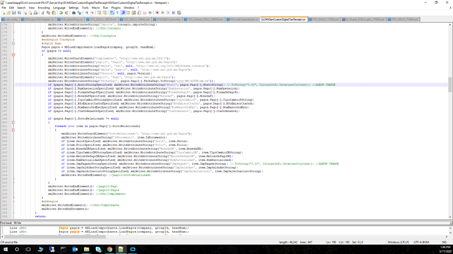Viewport: 453px width, 254px height.
Task: Click the editor scroll down arrow
Action: [450, 217]
